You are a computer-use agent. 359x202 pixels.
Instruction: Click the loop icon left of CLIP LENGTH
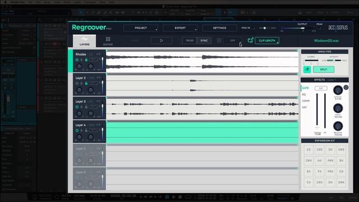pyautogui.click(x=250, y=40)
